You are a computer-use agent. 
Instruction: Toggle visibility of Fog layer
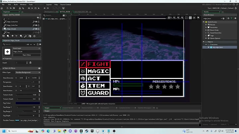[x=36, y=33]
